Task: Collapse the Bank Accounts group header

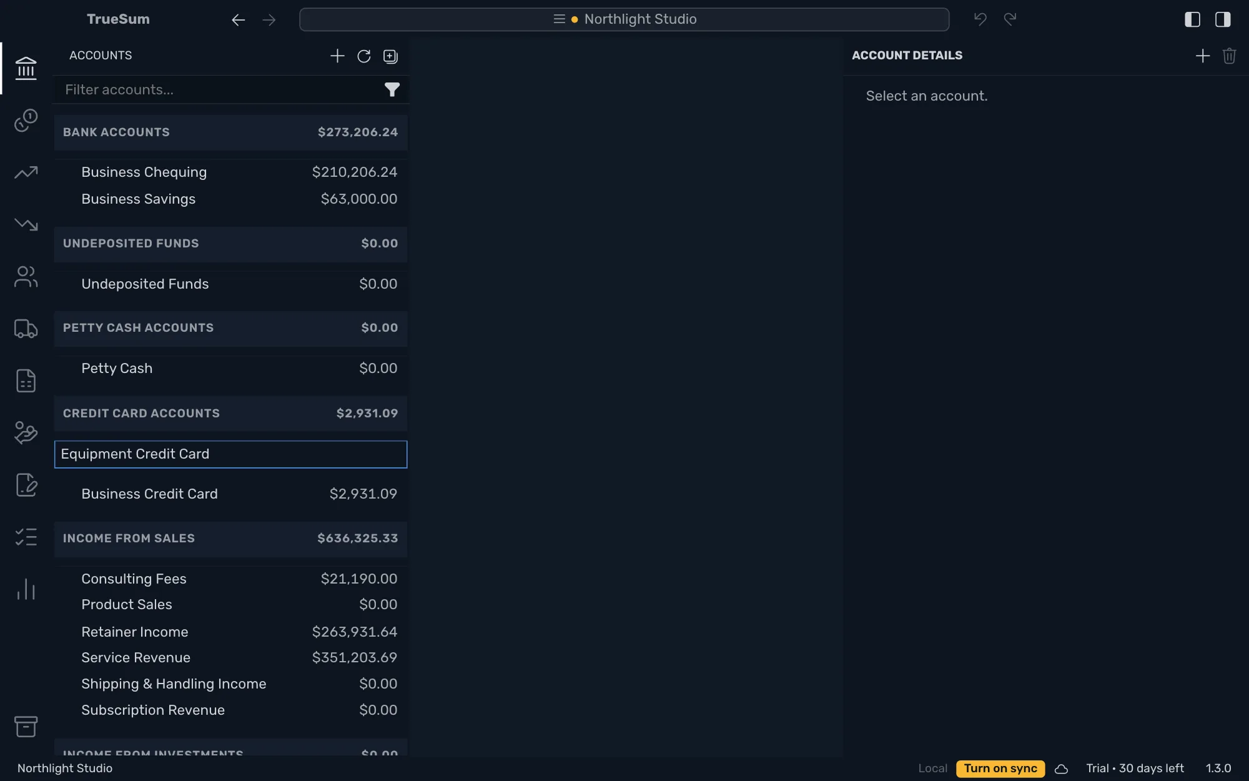Action: point(230,132)
